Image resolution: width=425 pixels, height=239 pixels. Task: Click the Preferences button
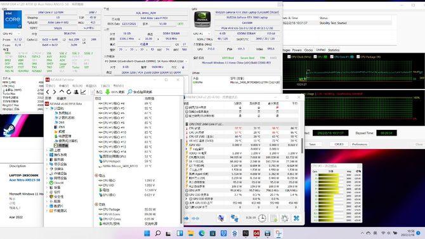tap(360, 145)
